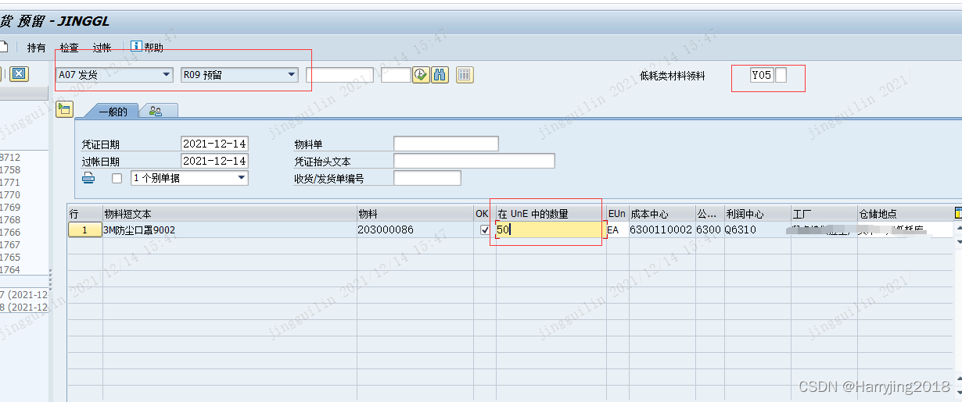The height and width of the screenshot is (402, 962).
Task: Click the small box right of Y05
Action: (781, 76)
